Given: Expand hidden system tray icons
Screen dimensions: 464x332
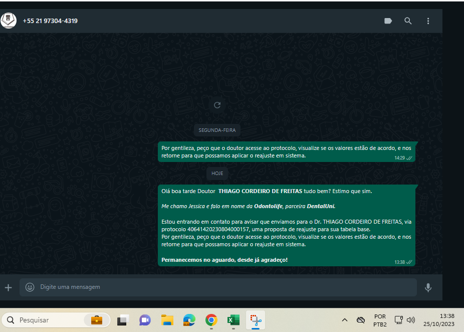Looking at the screenshot, I should [345, 320].
